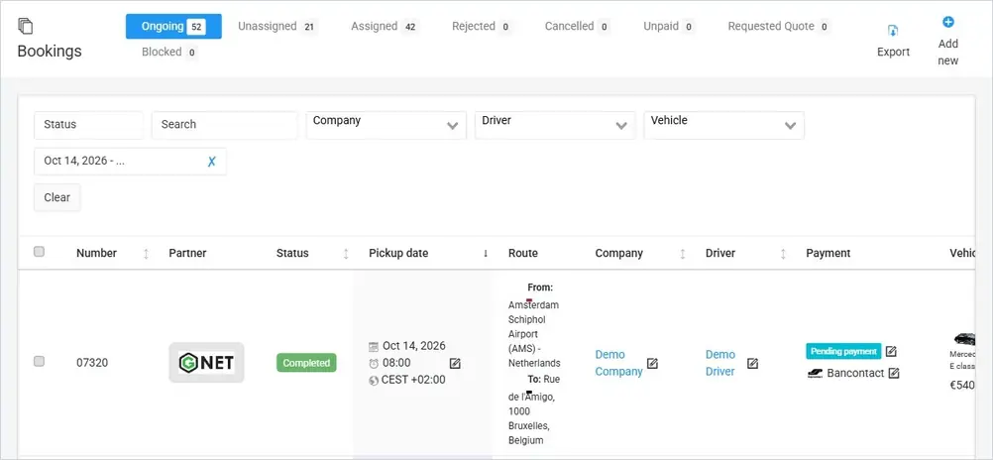Tick the checkbox for booking 07320

tap(39, 361)
